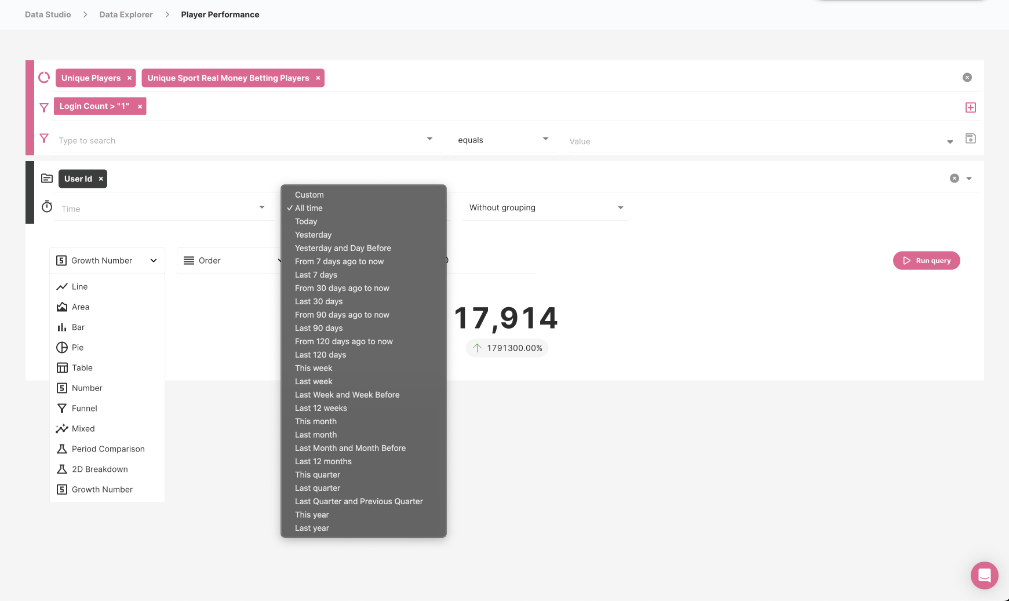Click the Type to search field
The width and height of the screenshot is (1009, 601).
[x=174, y=140]
